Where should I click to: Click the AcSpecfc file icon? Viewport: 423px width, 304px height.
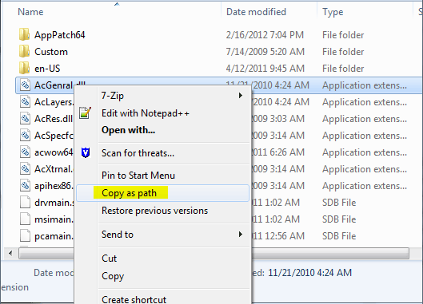tap(25, 135)
